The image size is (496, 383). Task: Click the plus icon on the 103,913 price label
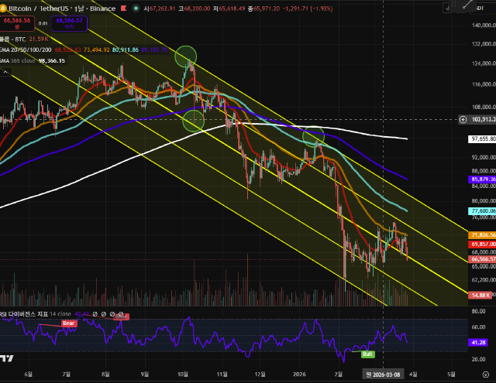click(463, 119)
